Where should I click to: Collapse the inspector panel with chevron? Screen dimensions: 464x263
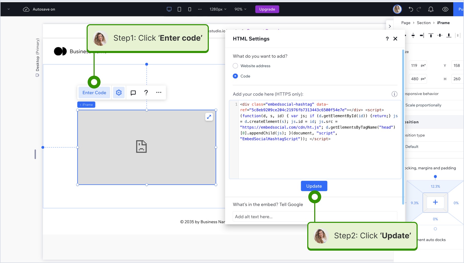(390, 26)
